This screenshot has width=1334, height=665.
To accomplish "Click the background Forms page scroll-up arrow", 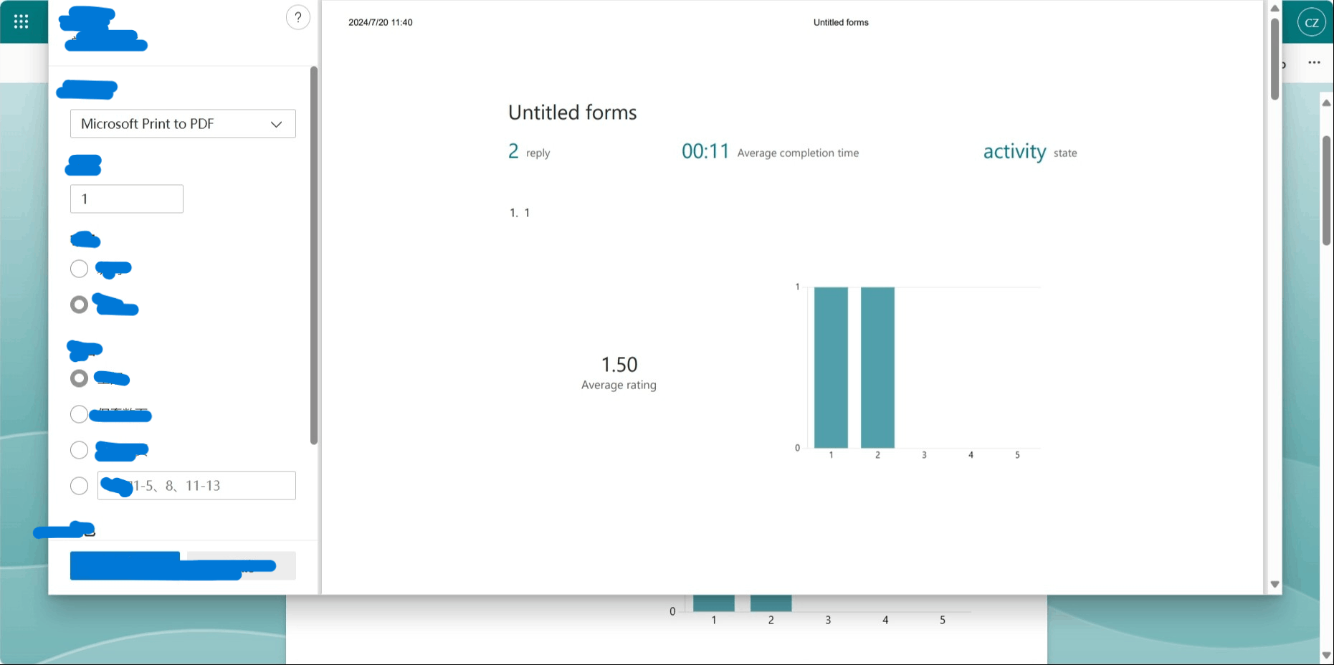I will click(1327, 103).
